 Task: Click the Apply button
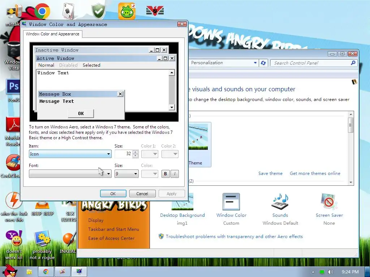[x=172, y=194]
